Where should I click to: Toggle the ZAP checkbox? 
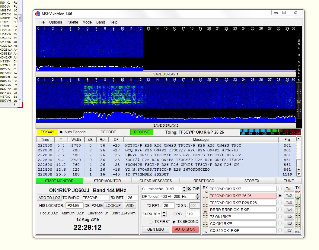pyautogui.click(x=190, y=188)
